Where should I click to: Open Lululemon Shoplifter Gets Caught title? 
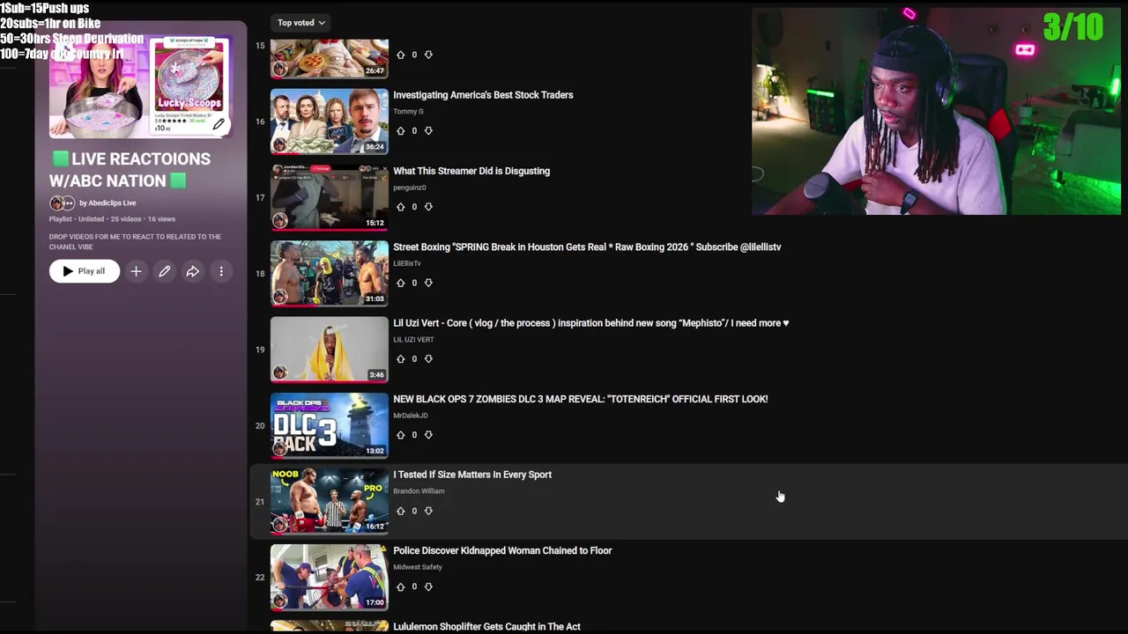pyautogui.click(x=486, y=626)
